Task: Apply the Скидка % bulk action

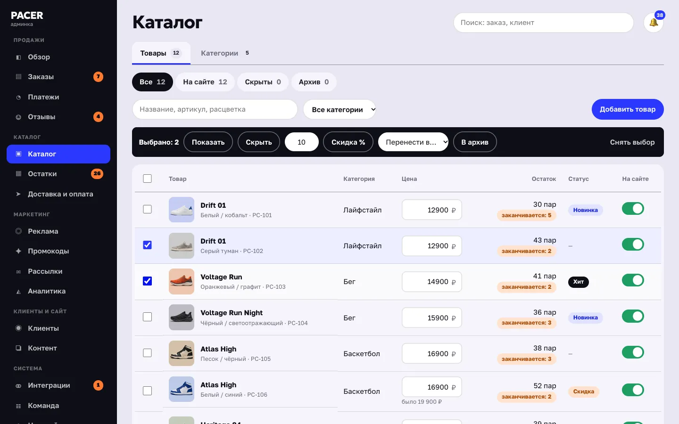Action: coord(348,142)
